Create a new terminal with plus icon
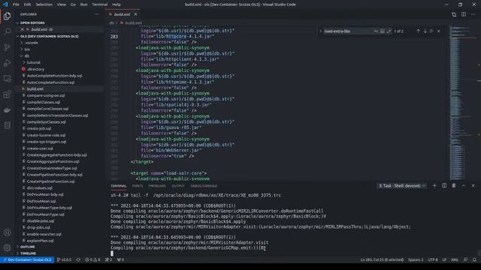481x270 pixels. 434,185
